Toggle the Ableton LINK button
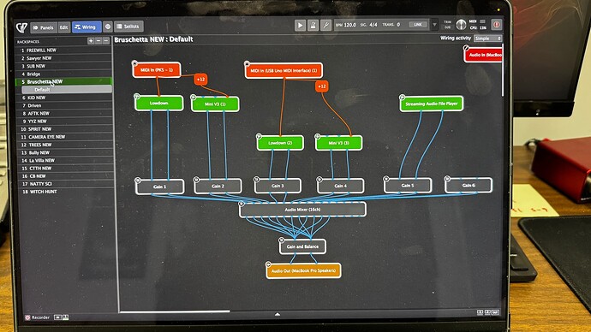The width and height of the screenshot is (591, 332). tap(418, 25)
